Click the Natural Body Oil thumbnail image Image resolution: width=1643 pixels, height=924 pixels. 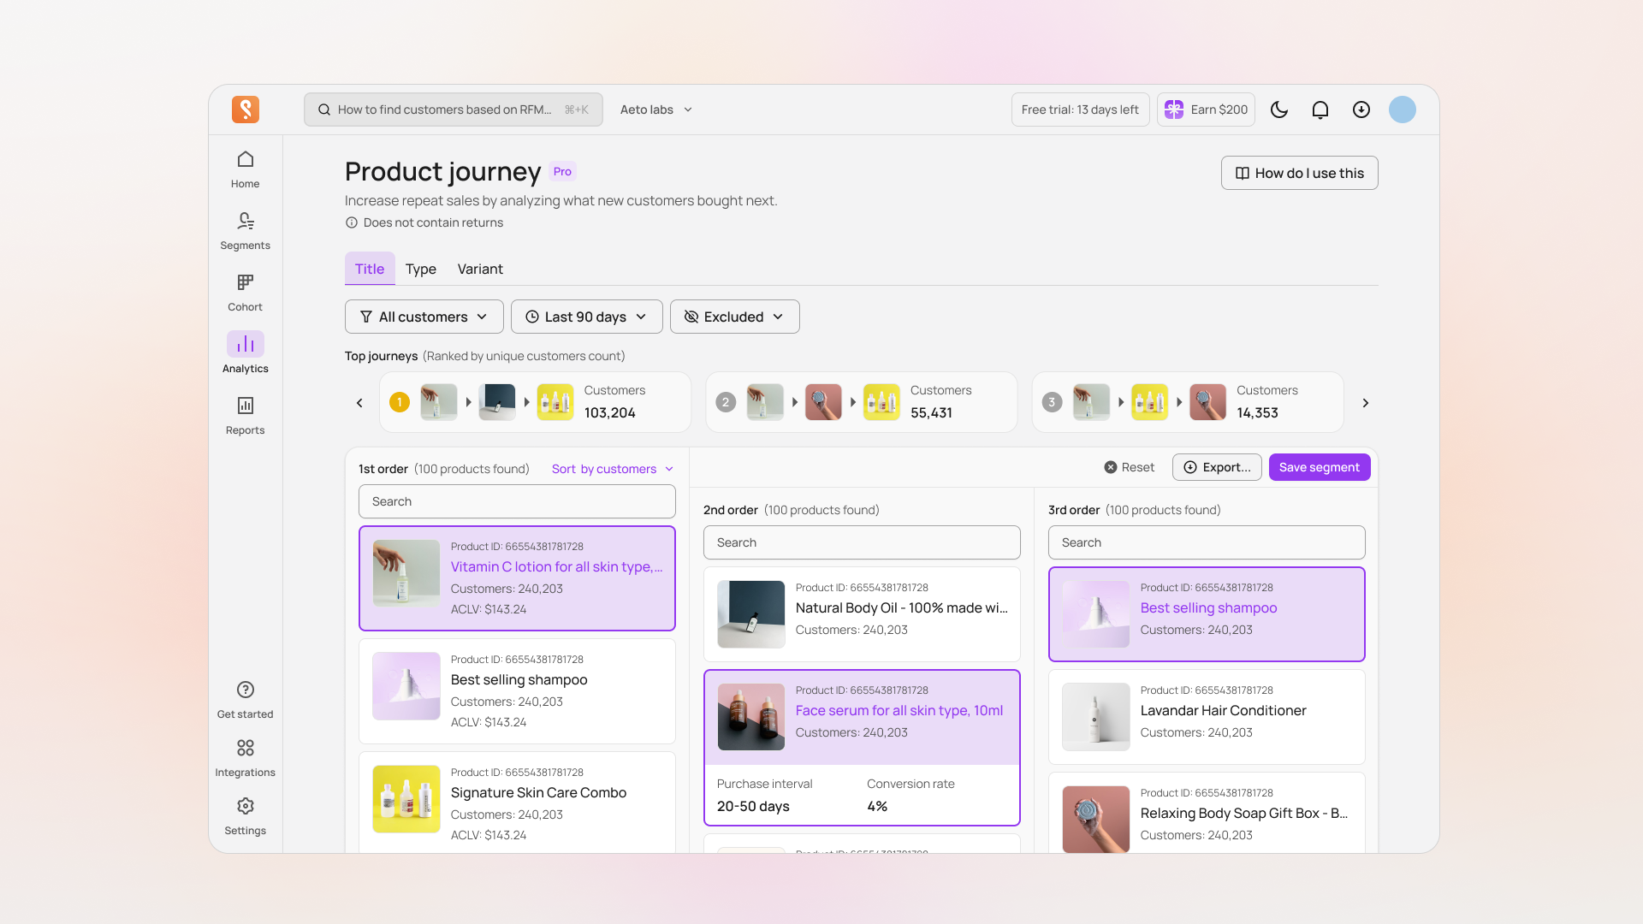click(x=751, y=614)
